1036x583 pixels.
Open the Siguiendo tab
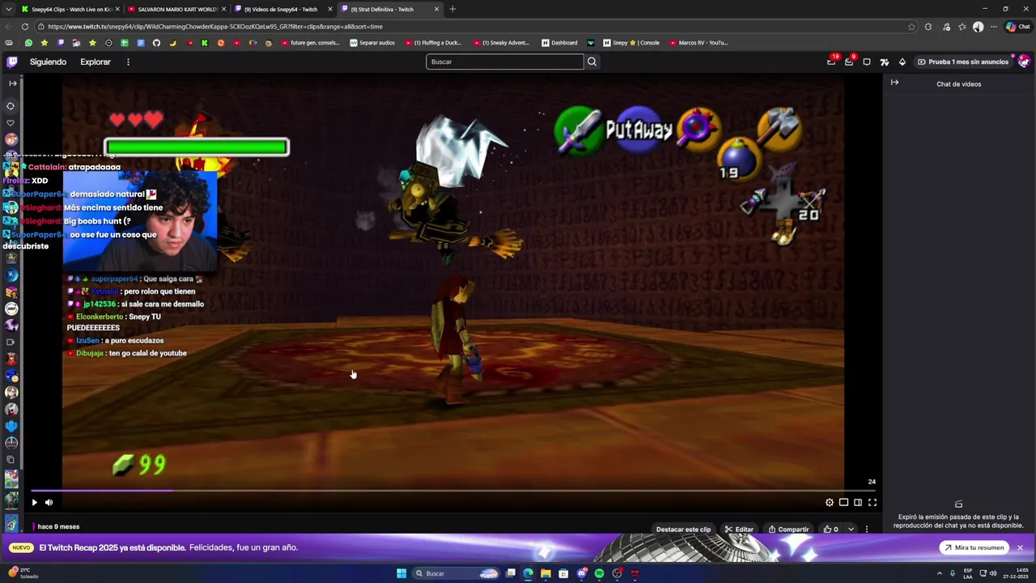click(x=48, y=62)
